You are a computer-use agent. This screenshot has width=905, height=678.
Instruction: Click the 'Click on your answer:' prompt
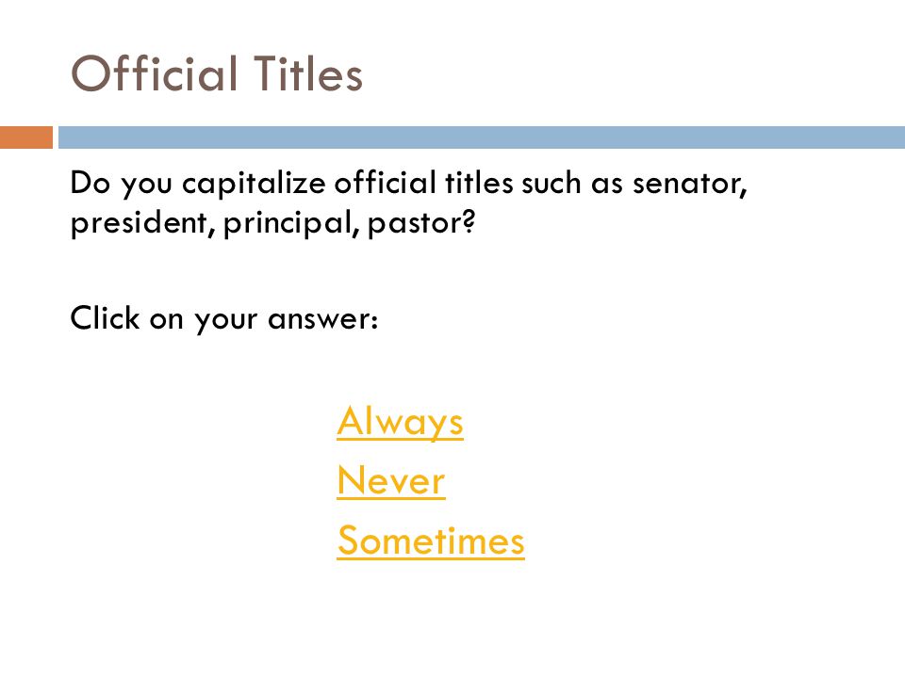point(224,318)
